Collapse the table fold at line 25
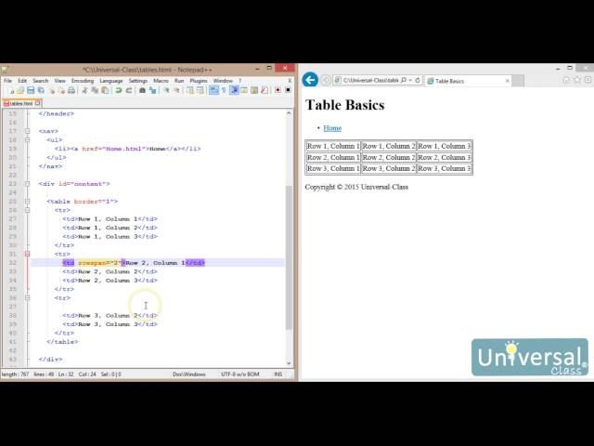Image resolution: width=594 pixels, height=446 pixels. click(x=27, y=202)
